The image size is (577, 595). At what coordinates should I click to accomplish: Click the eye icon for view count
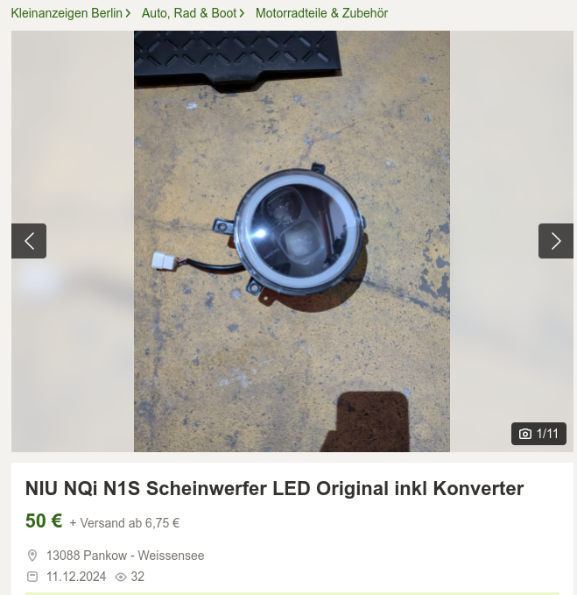point(121,577)
